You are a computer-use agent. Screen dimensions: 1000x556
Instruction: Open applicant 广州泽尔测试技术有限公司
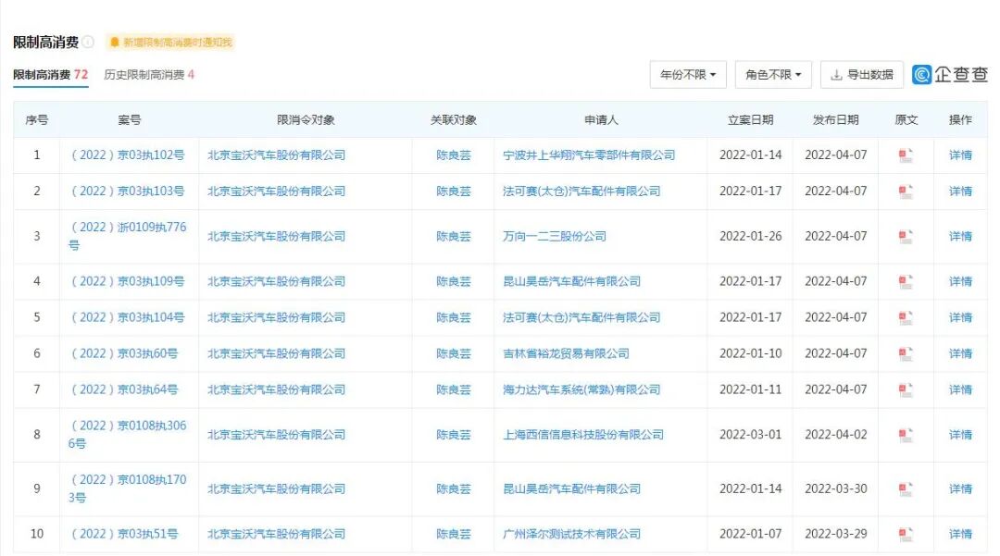[x=571, y=534]
